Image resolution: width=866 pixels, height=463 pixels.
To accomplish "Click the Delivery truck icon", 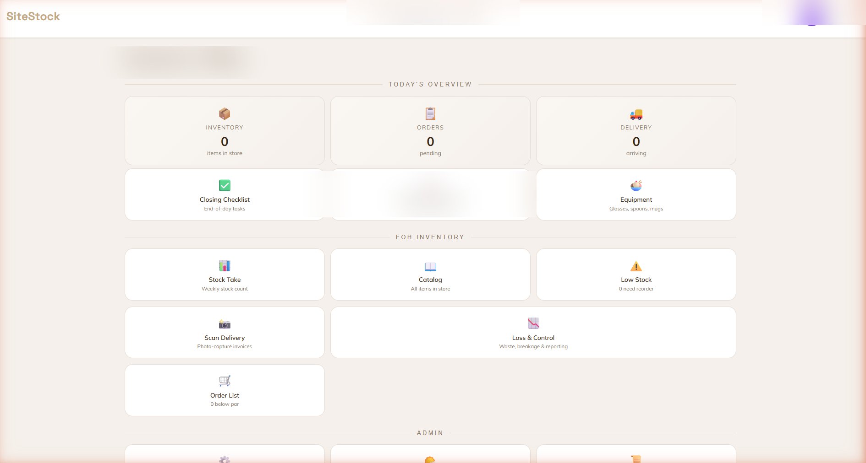I will [636, 115].
